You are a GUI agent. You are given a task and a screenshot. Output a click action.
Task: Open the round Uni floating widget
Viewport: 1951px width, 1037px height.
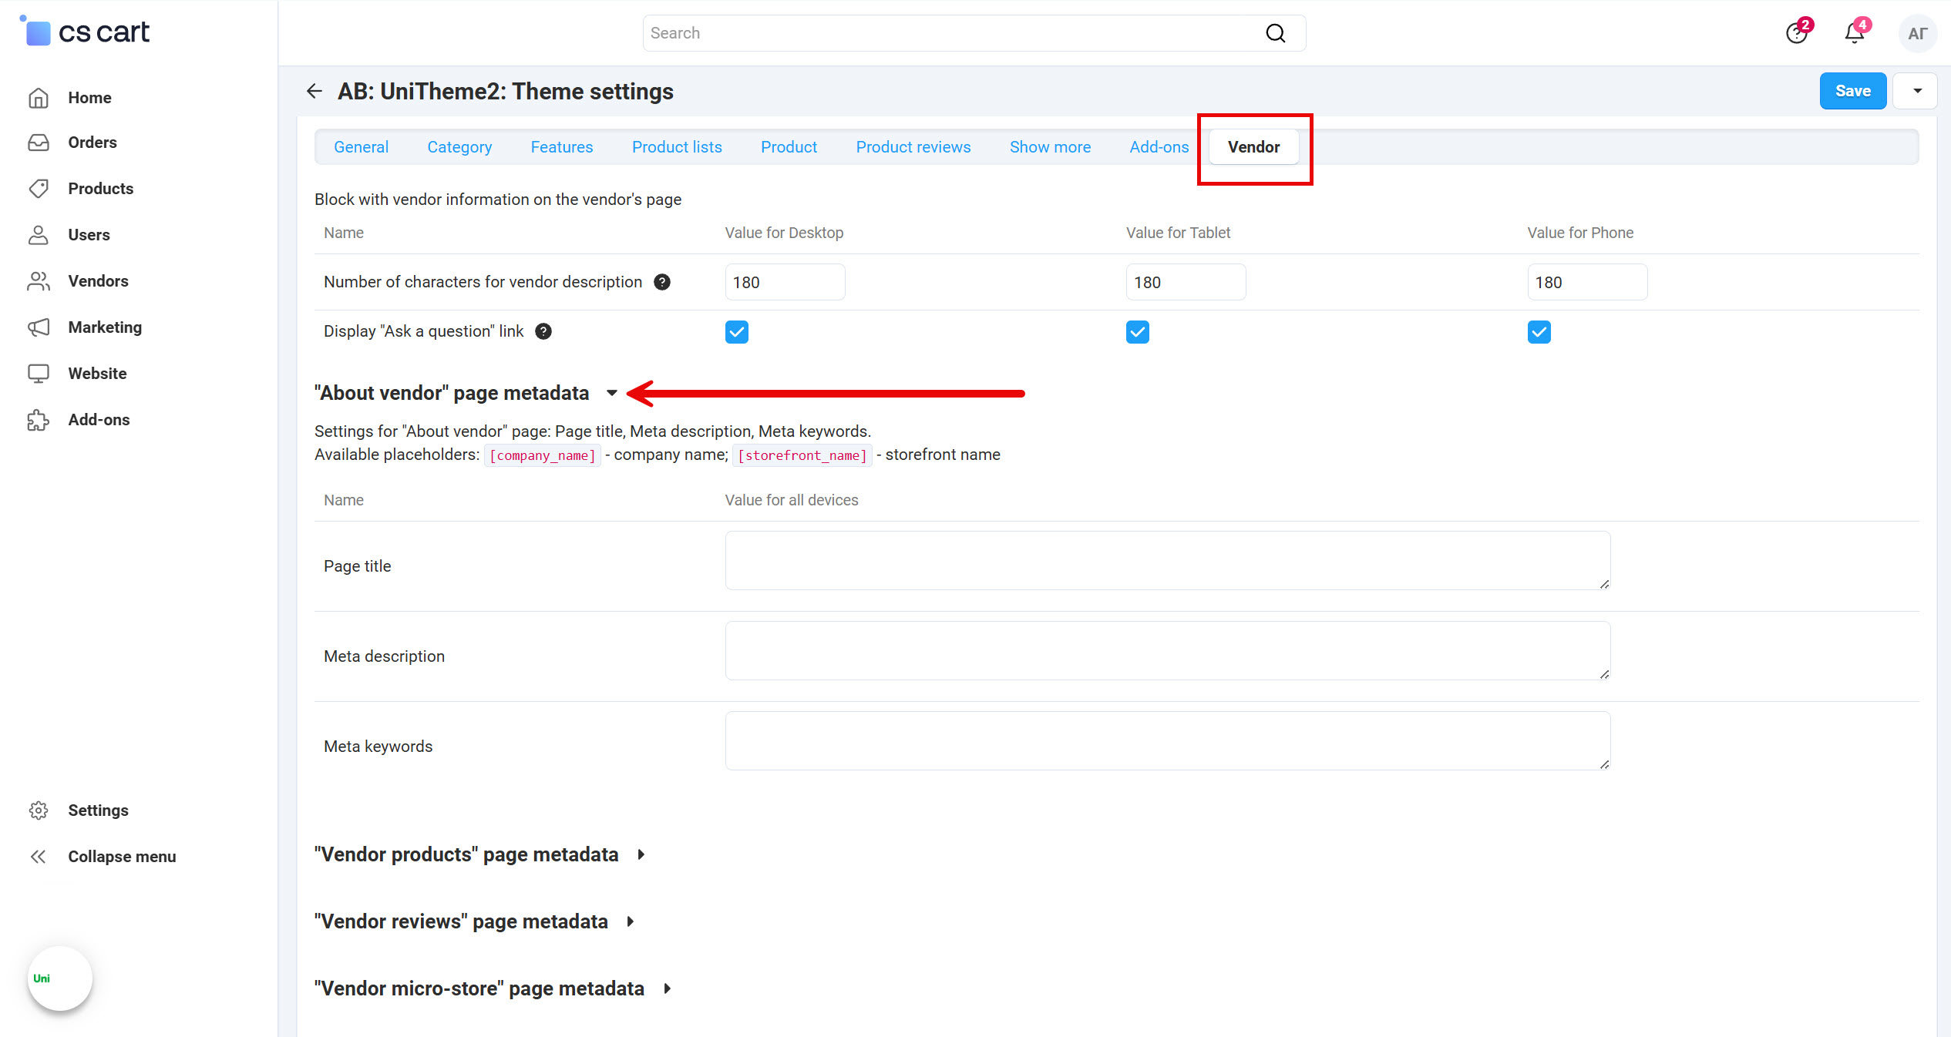[60, 978]
